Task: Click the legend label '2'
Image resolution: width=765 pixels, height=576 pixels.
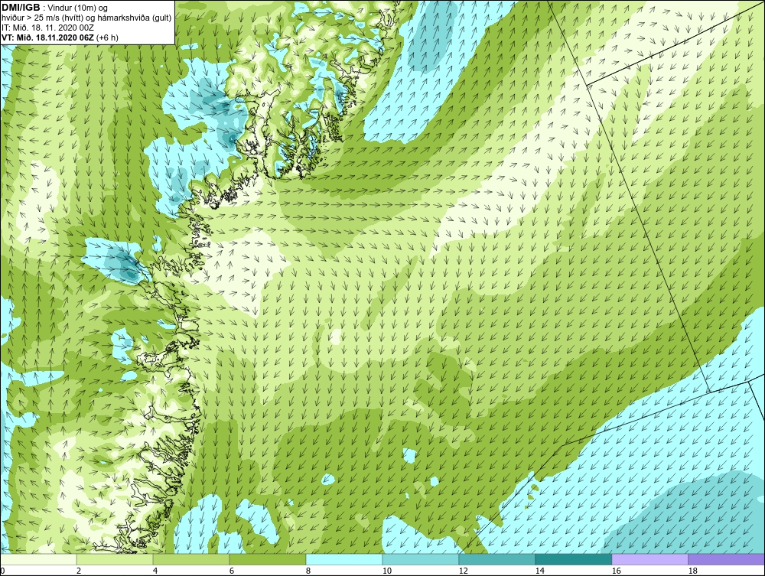Action: (x=79, y=571)
